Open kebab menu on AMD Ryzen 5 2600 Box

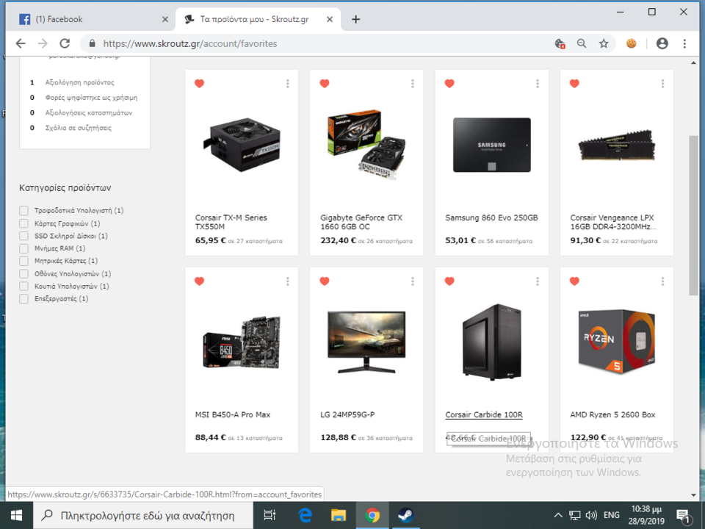(662, 281)
